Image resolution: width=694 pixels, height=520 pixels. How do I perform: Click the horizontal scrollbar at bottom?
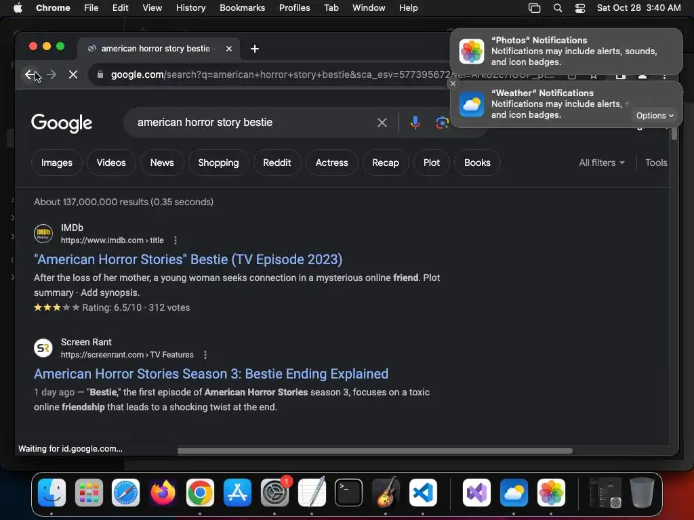coord(375,451)
